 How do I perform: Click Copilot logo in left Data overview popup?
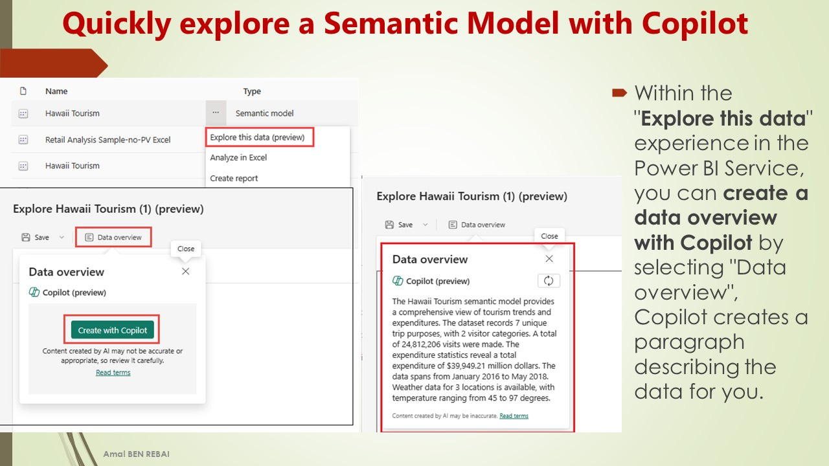(x=34, y=293)
